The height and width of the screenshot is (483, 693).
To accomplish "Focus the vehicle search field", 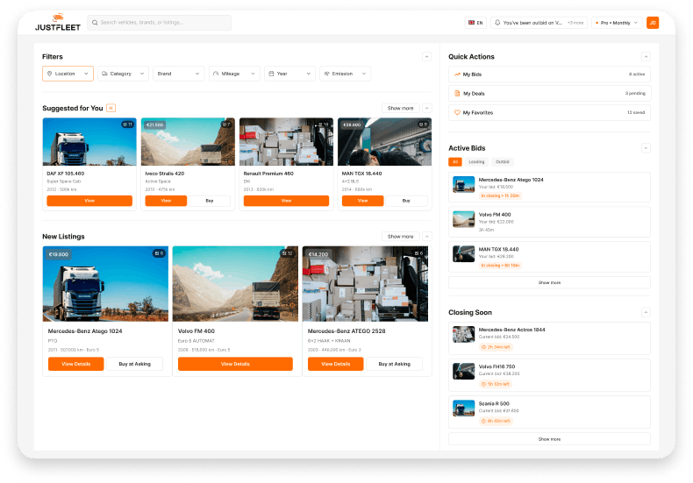I will [x=159, y=23].
